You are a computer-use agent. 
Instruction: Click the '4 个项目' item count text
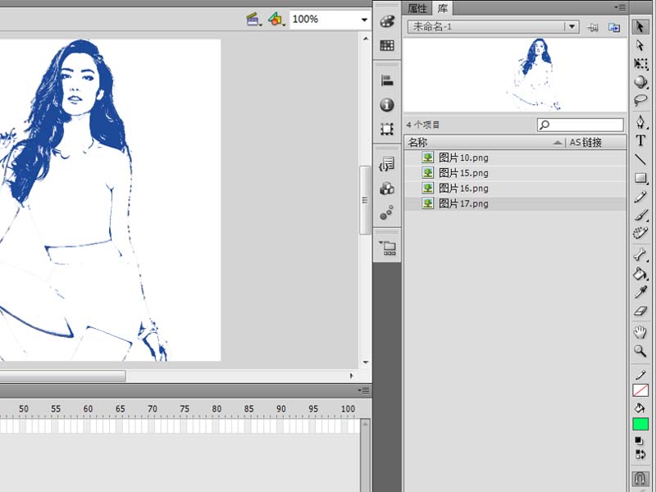coord(423,125)
